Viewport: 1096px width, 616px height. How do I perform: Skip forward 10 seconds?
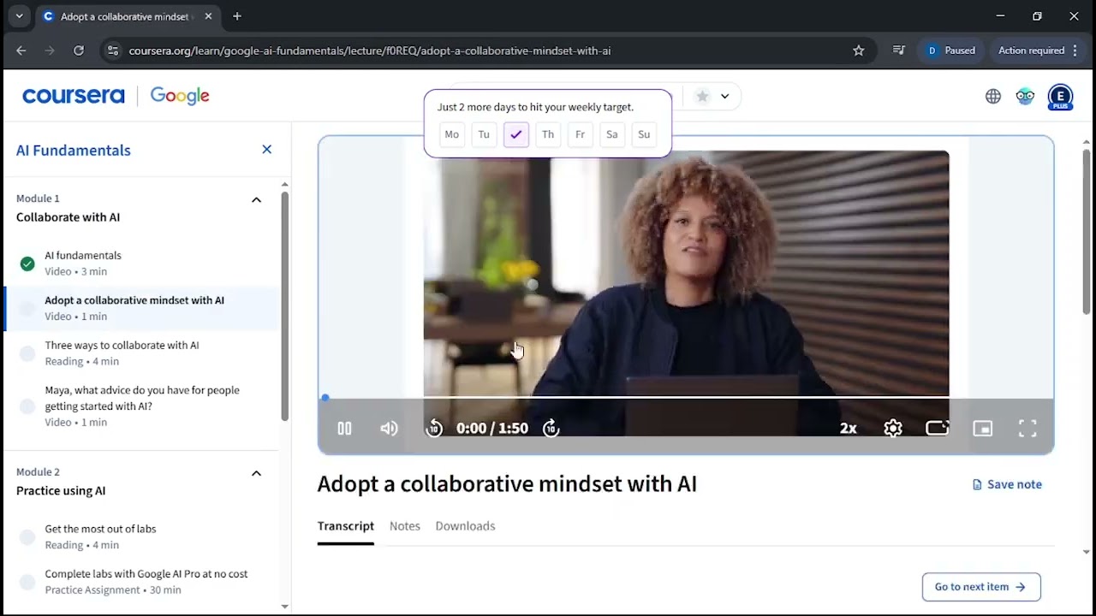(x=551, y=428)
